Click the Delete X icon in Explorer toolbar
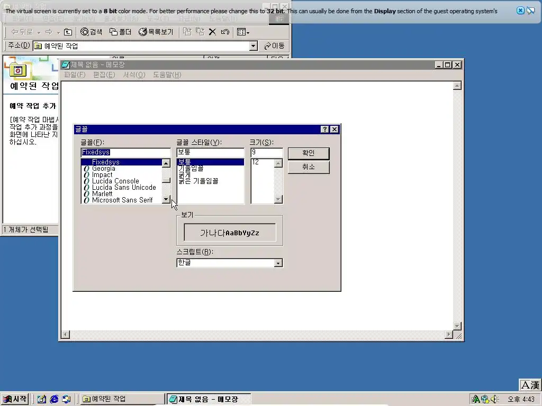Viewport: 542px width, 406px height. [x=212, y=32]
